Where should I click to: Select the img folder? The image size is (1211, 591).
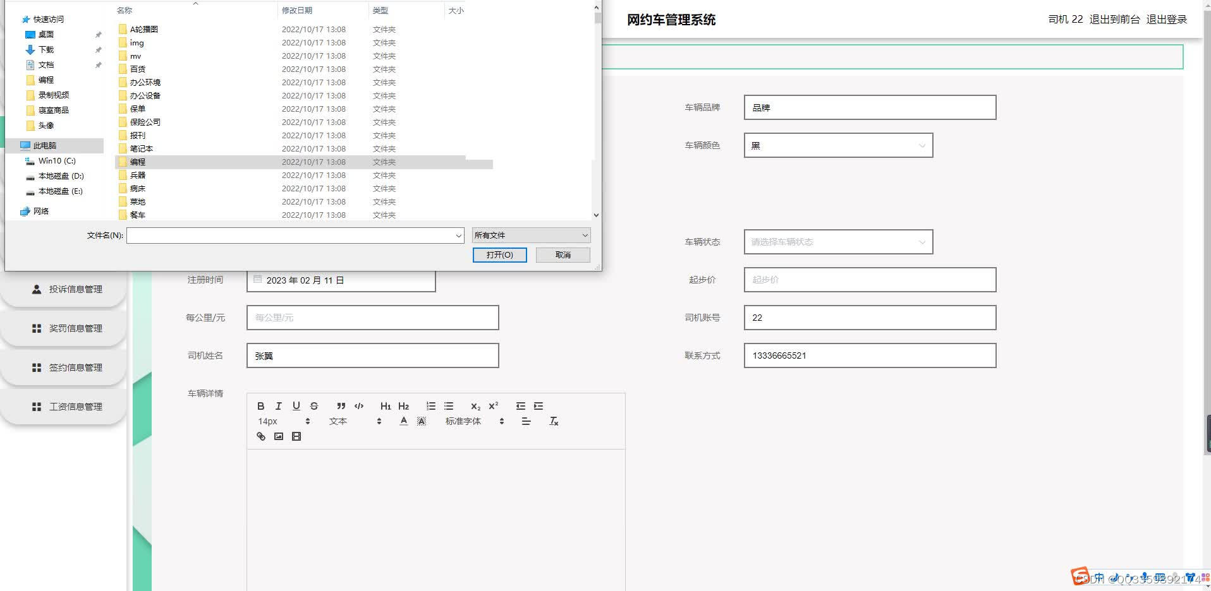coord(137,43)
